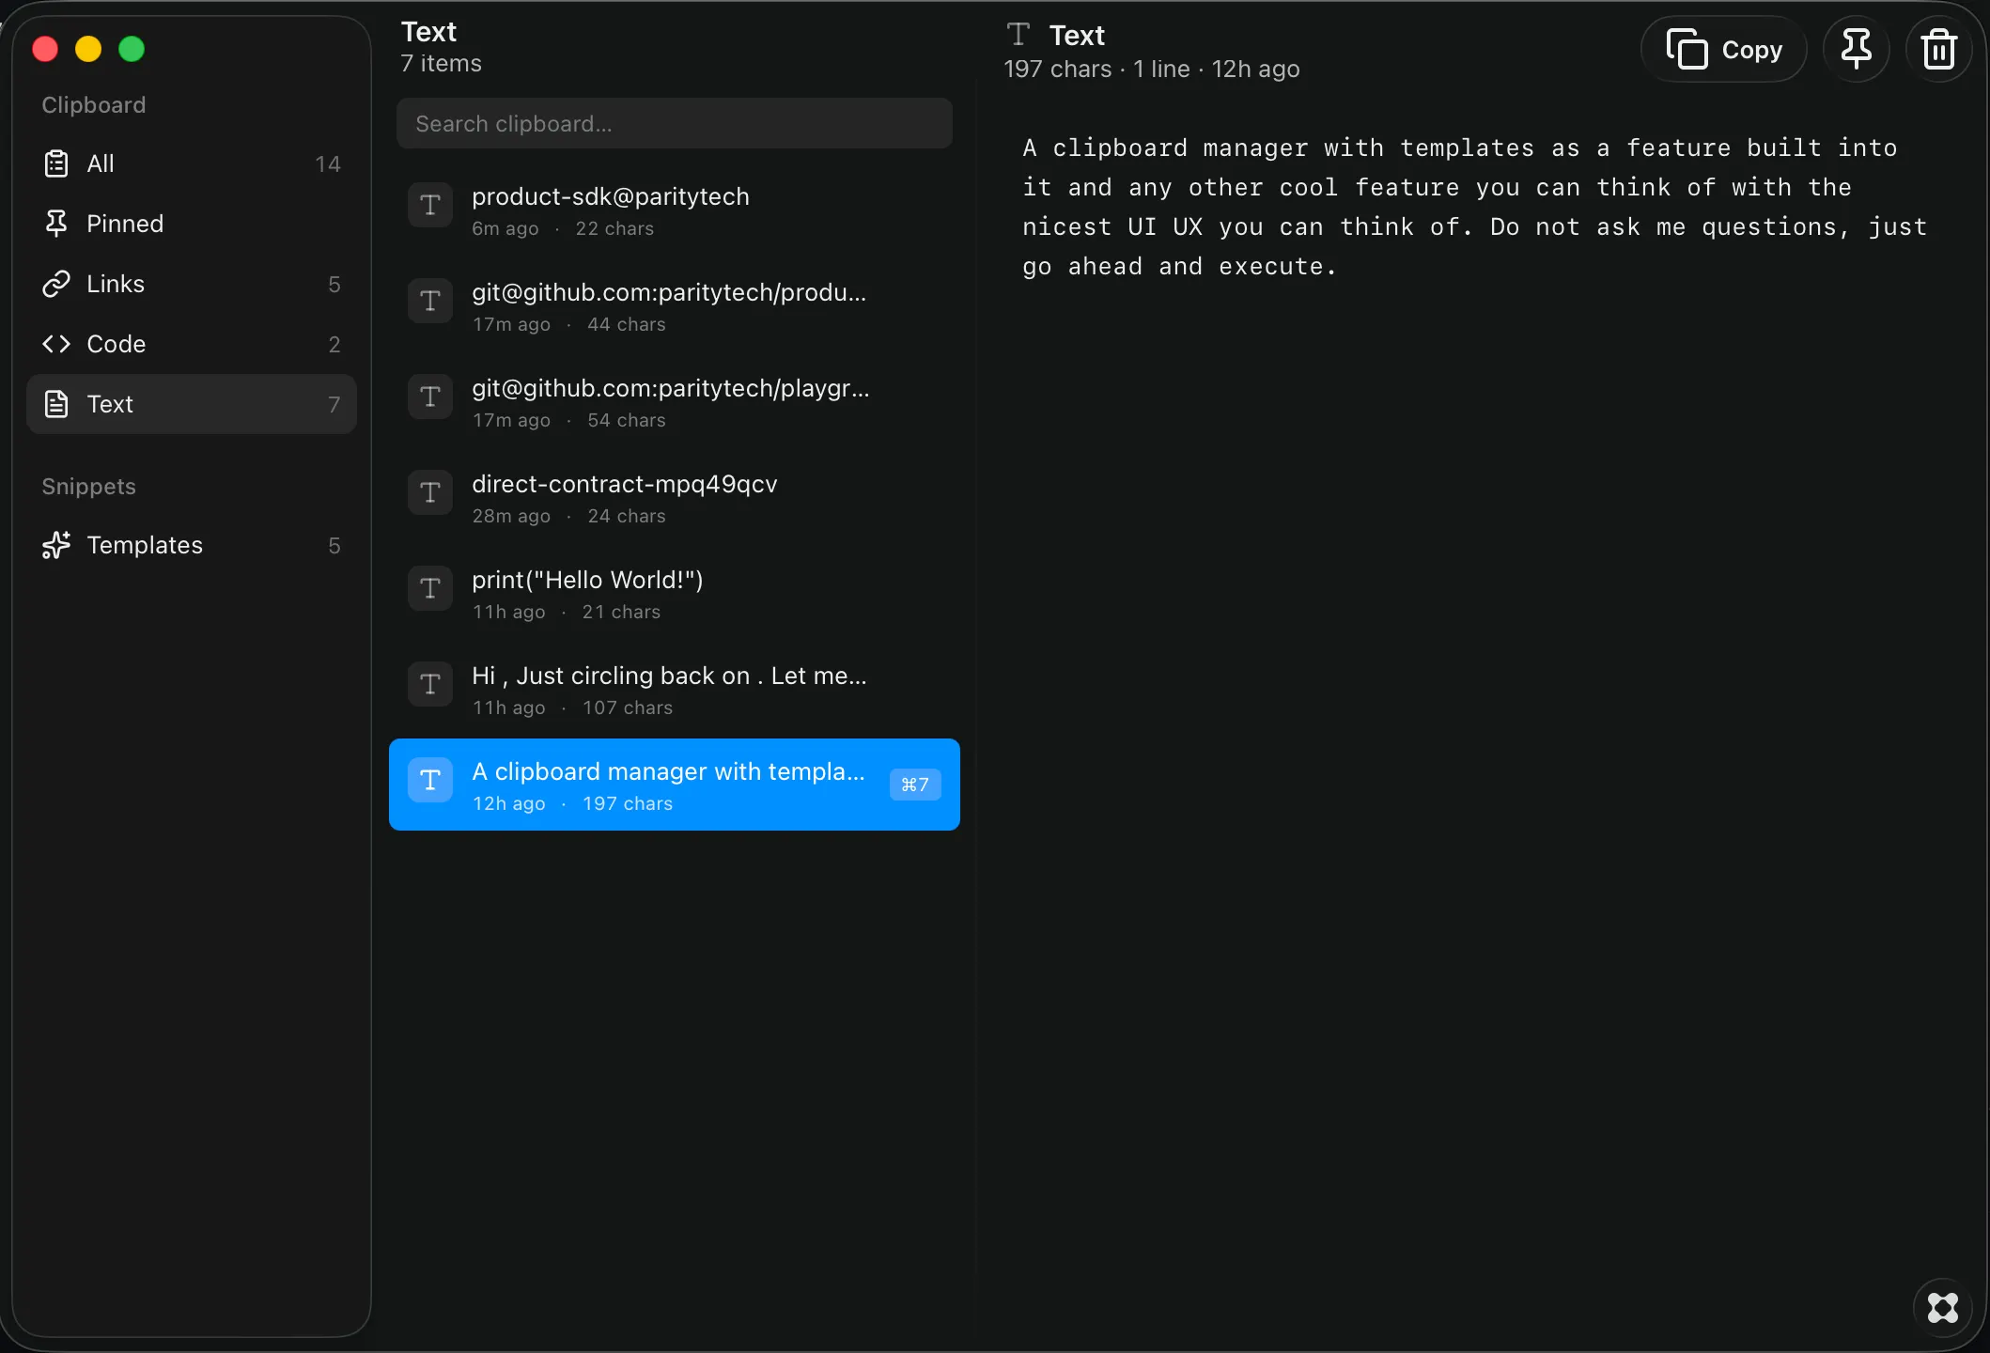Click the Templates sparkle icon
Image resolution: width=1990 pixels, height=1353 pixels.
click(56, 545)
